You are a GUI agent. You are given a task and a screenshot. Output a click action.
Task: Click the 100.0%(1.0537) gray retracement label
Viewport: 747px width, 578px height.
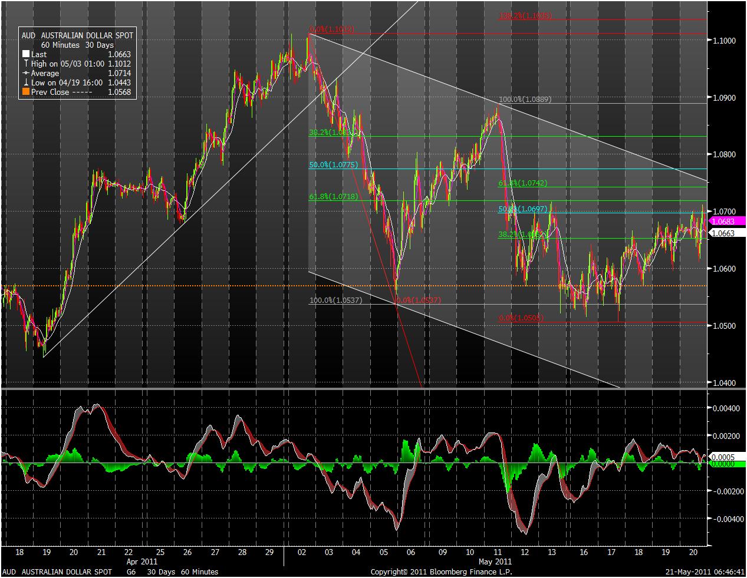[x=335, y=300]
